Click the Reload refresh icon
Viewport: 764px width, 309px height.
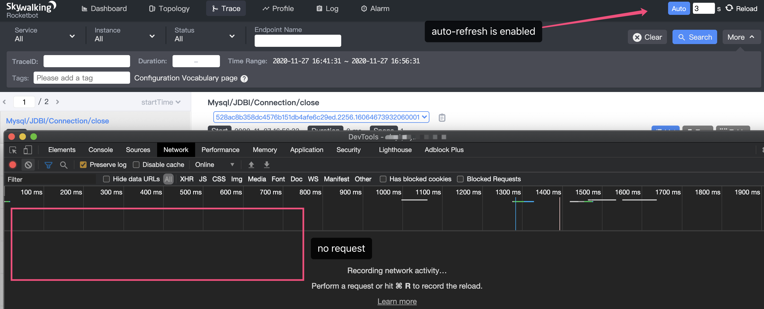click(729, 8)
